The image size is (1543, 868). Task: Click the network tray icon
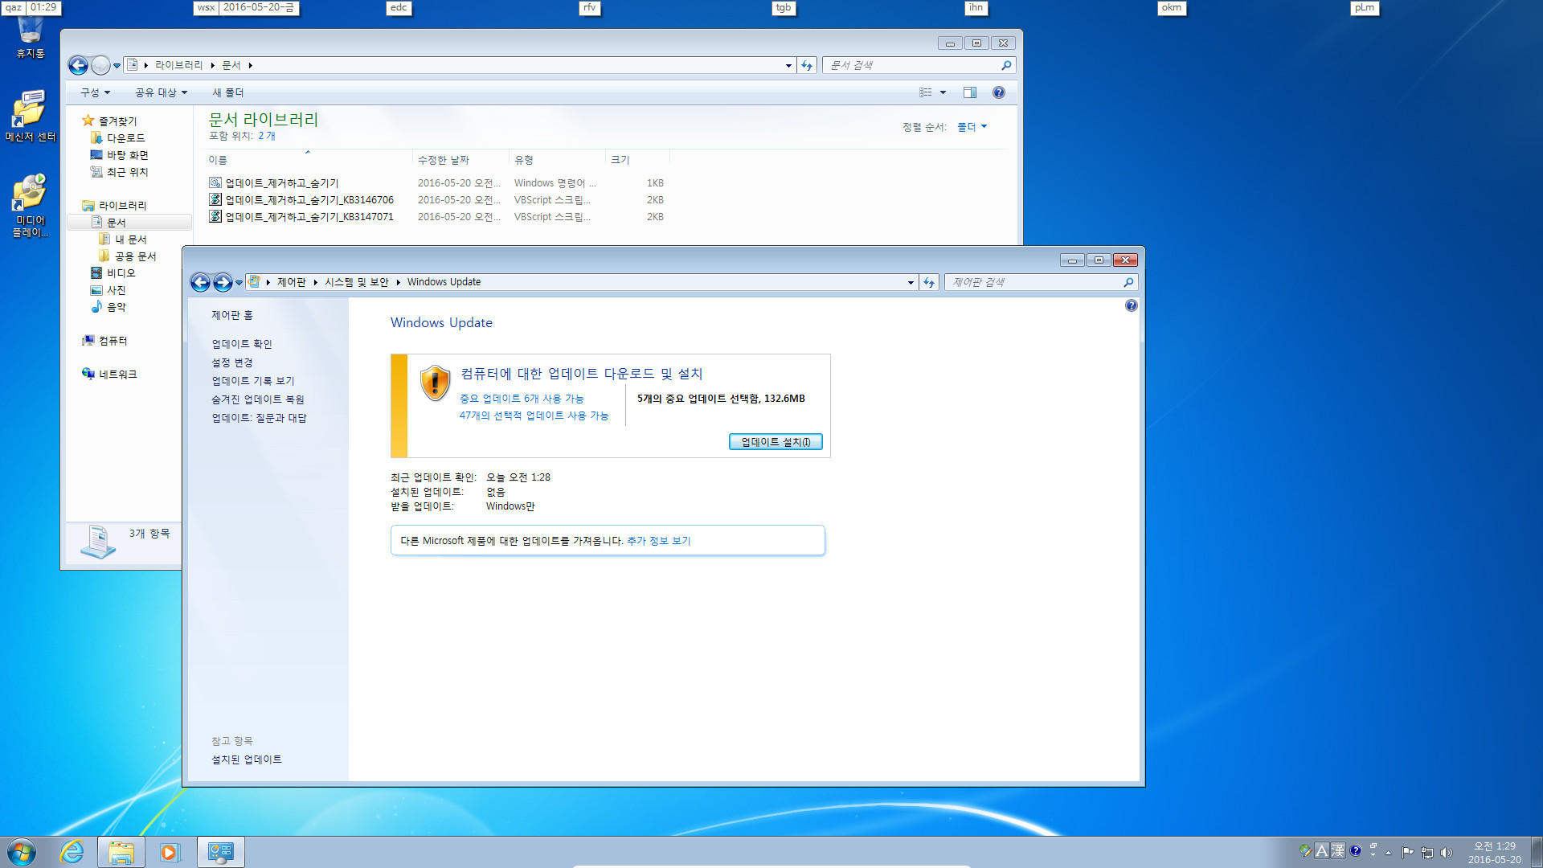[1427, 853]
